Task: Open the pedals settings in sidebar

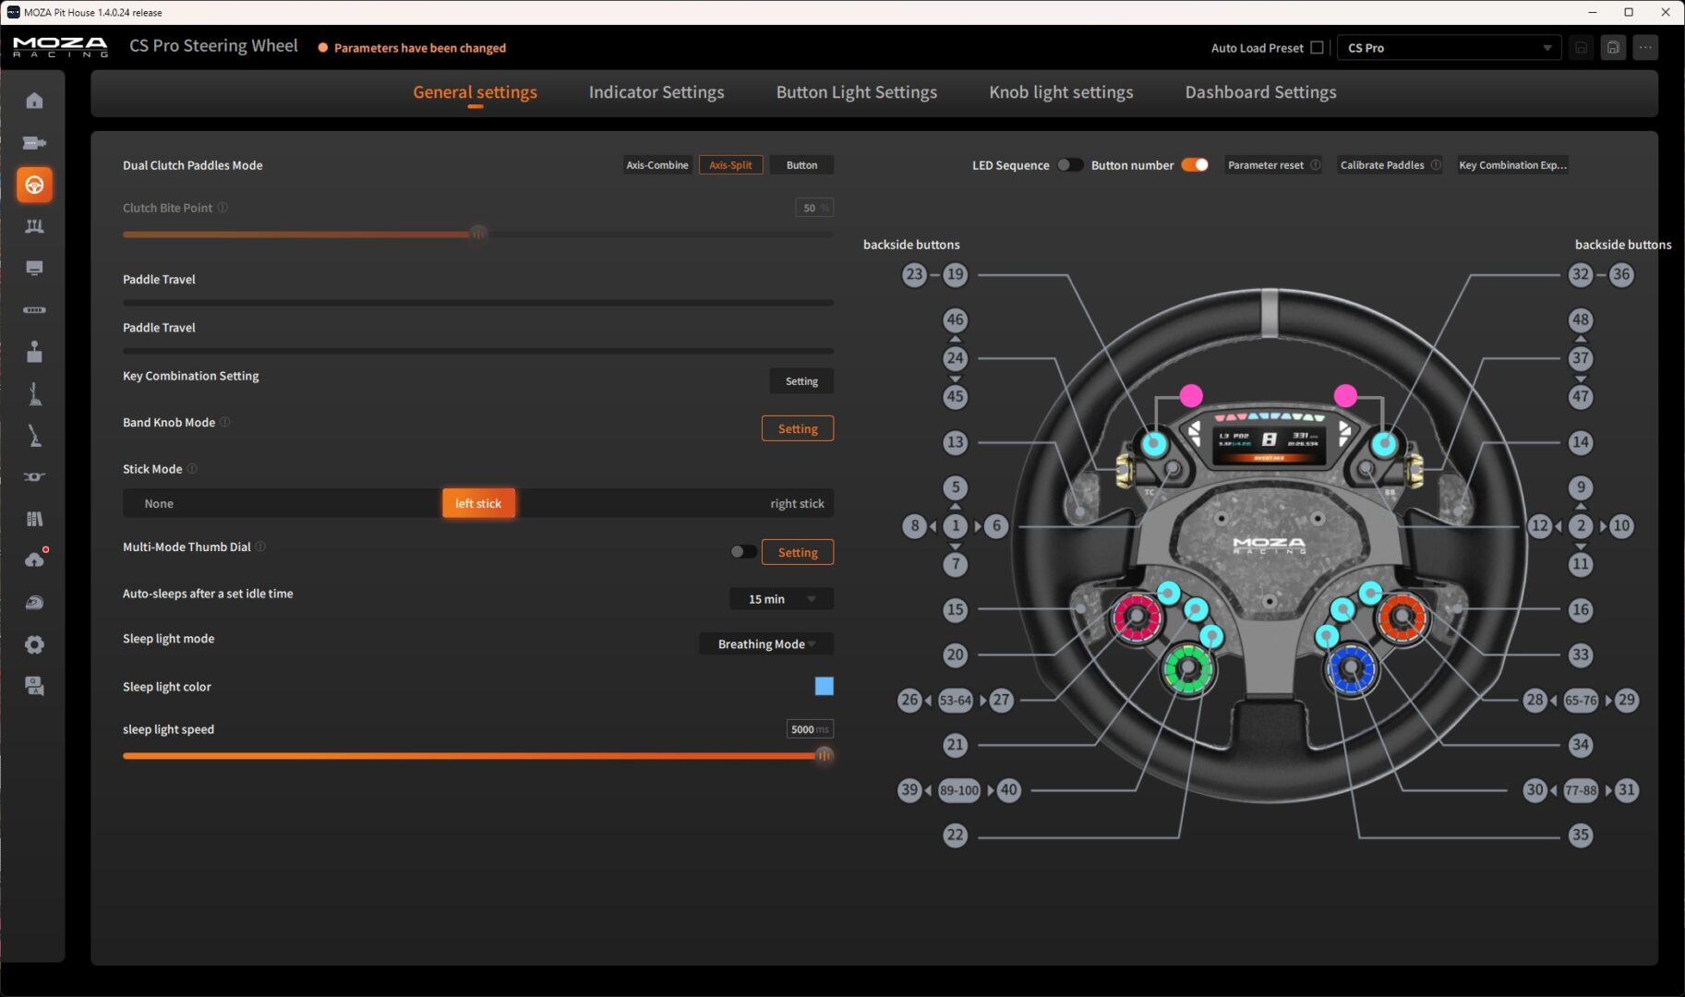Action: click(34, 226)
